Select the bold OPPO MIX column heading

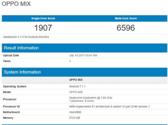pyautogui.click(x=76, y=80)
